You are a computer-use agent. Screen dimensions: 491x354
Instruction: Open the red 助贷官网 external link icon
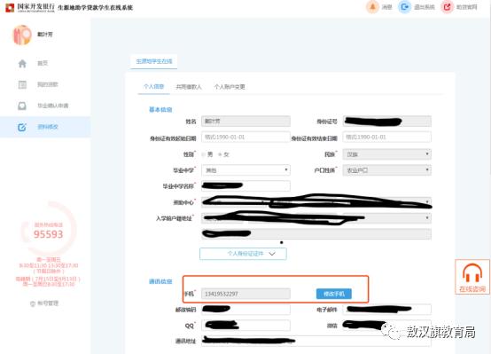tap(448, 7)
